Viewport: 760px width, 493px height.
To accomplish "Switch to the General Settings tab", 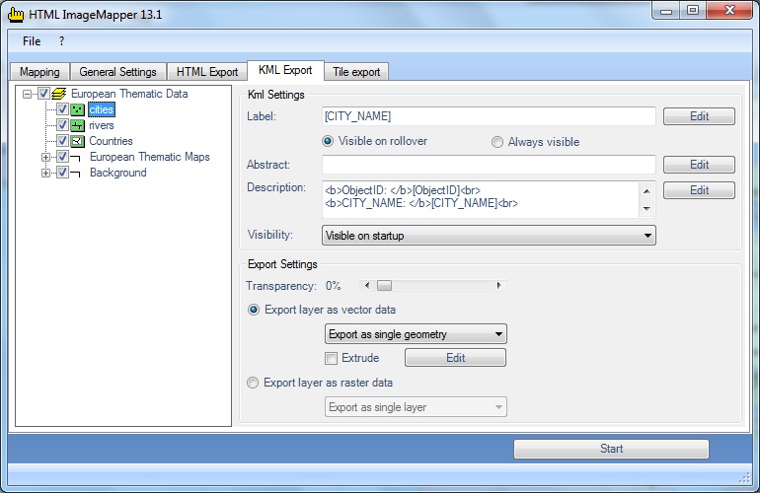I will [117, 72].
